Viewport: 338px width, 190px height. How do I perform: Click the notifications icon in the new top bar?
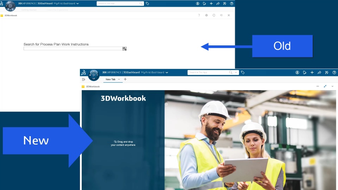[305, 72]
